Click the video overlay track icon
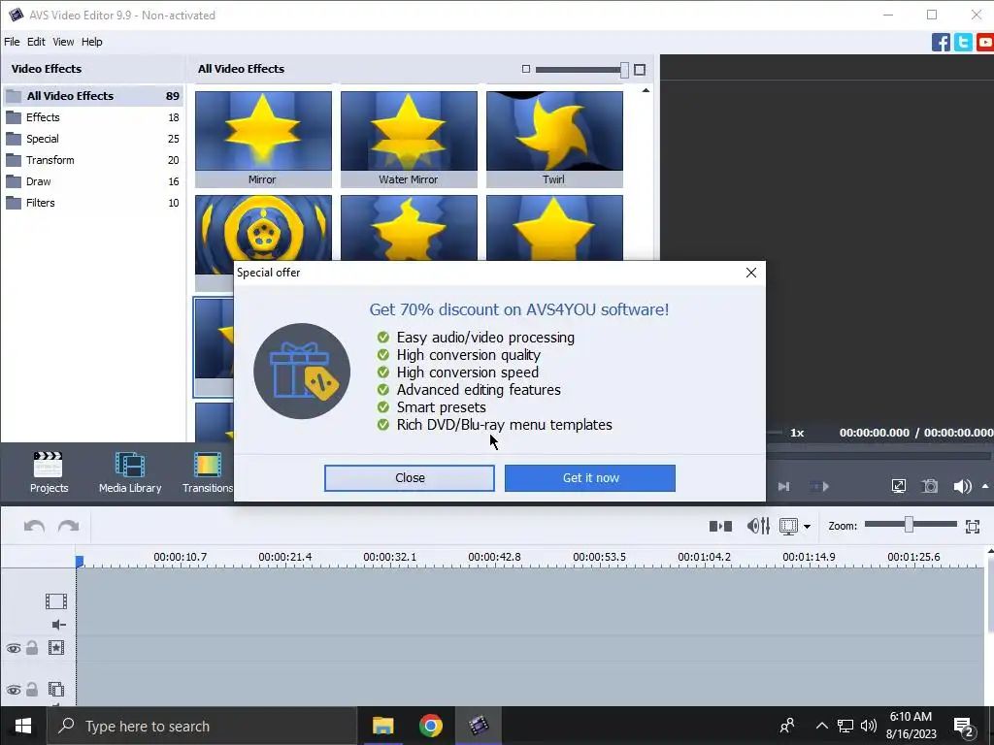Viewport: 994px width, 745px height. point(56,689)
